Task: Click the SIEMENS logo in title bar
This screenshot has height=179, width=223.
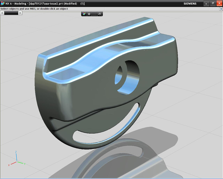Action: click(190, 4)
